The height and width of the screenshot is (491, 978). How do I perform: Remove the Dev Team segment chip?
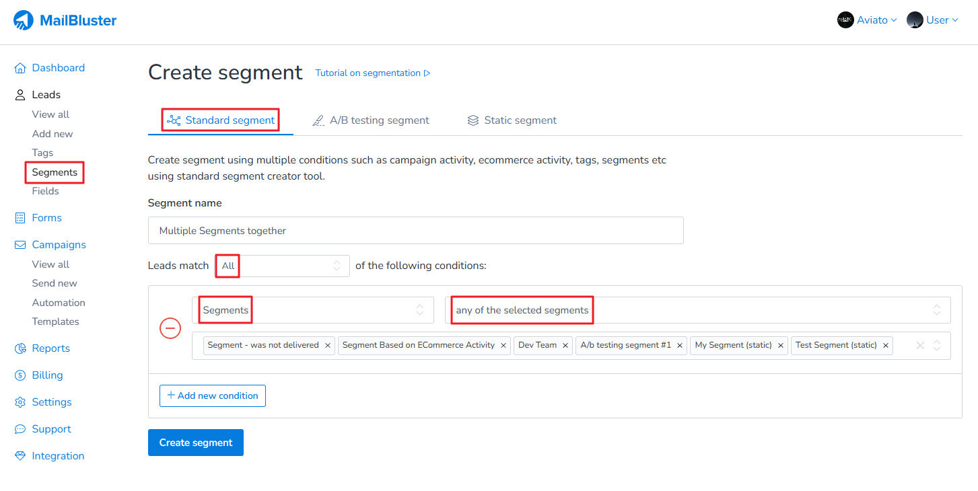[x=565, y=346]
